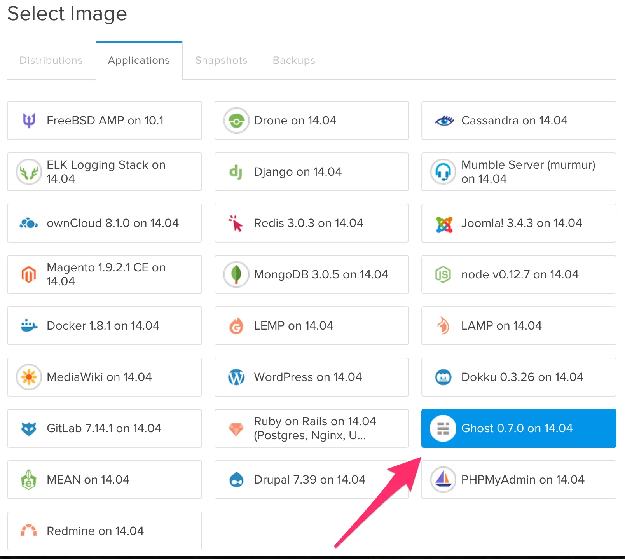
Task: Pick Cassandra on 14.04 label
Action: [514, 121]
